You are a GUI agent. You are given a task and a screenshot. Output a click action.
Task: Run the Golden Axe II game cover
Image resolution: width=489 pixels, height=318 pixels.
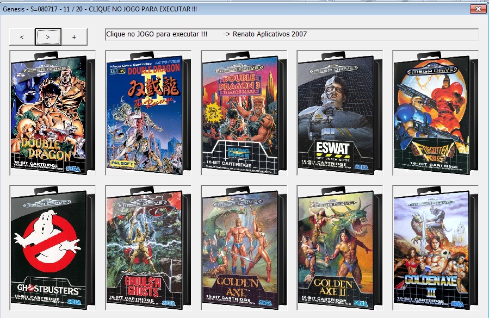click(x=340, y=248)
